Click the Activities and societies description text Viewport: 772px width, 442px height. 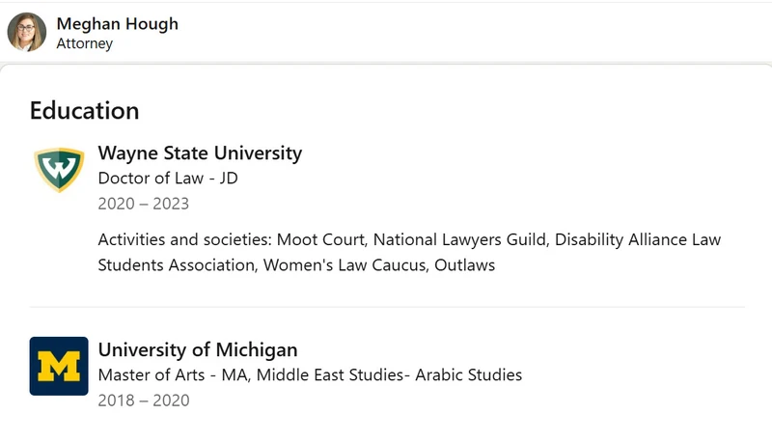coord(409,252)
